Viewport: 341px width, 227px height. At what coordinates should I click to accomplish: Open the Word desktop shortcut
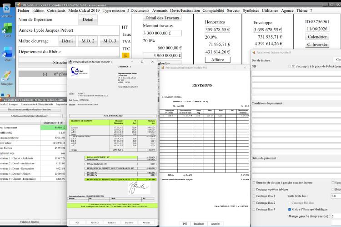pyautogui.click(x=7, y=52)
